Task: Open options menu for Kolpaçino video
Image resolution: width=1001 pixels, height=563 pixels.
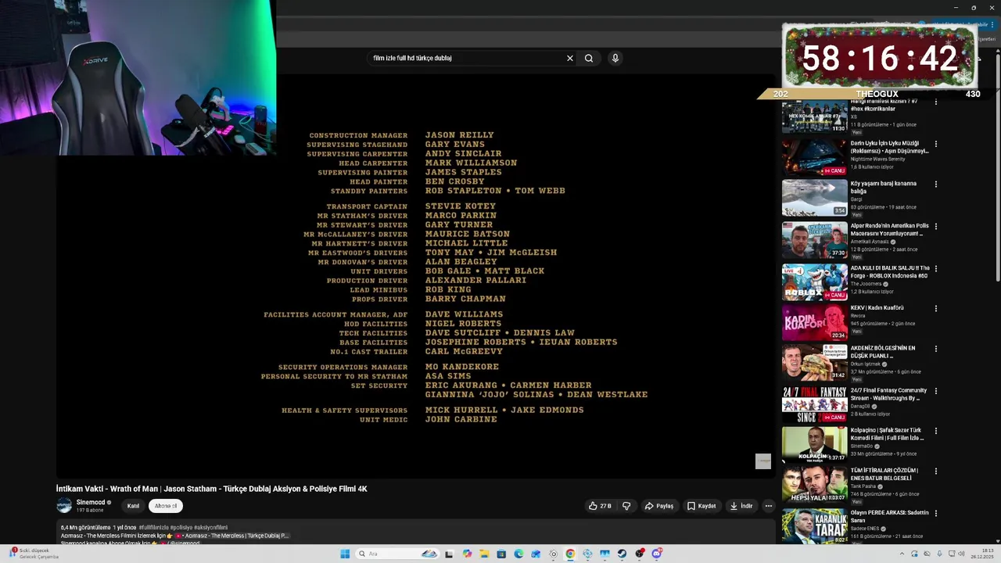Action: pyautogui.click(x=936, y=431)
